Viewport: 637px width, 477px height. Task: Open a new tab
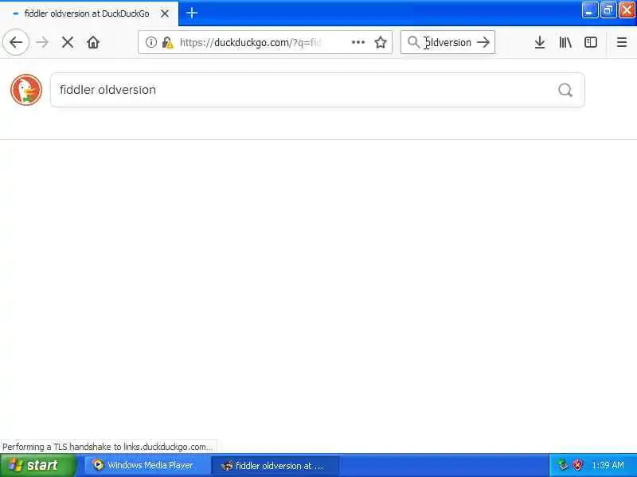point(192,13)
